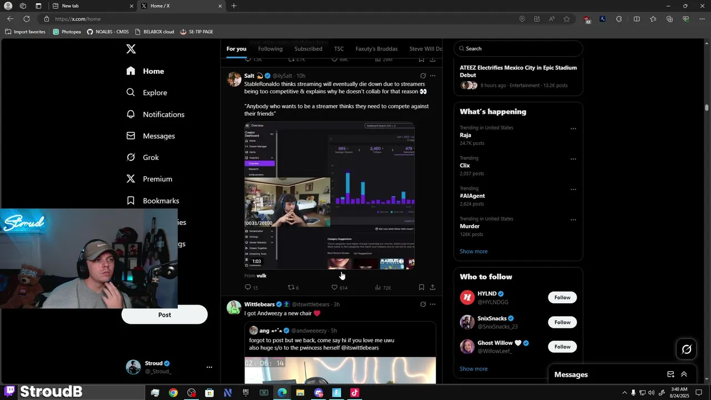Screen dimensions: 711x400
Task: Open Epic Games from the taskbar
Action: pyautogui.click(x=246, y=393)
